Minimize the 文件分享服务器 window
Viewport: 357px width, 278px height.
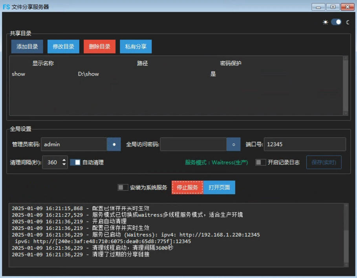(318, 7)
